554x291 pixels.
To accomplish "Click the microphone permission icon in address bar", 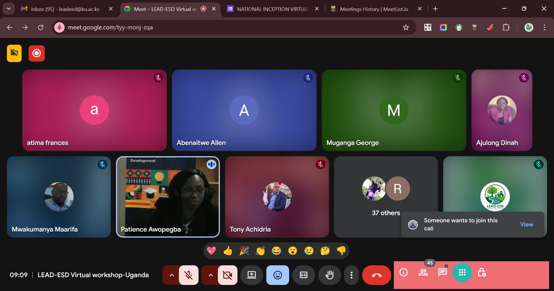I will tap(59, 27).
